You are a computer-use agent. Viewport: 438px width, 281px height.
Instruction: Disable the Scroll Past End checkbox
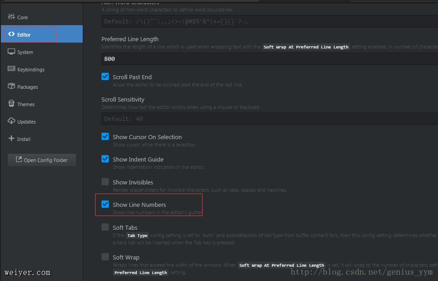[x=105, y=77]
